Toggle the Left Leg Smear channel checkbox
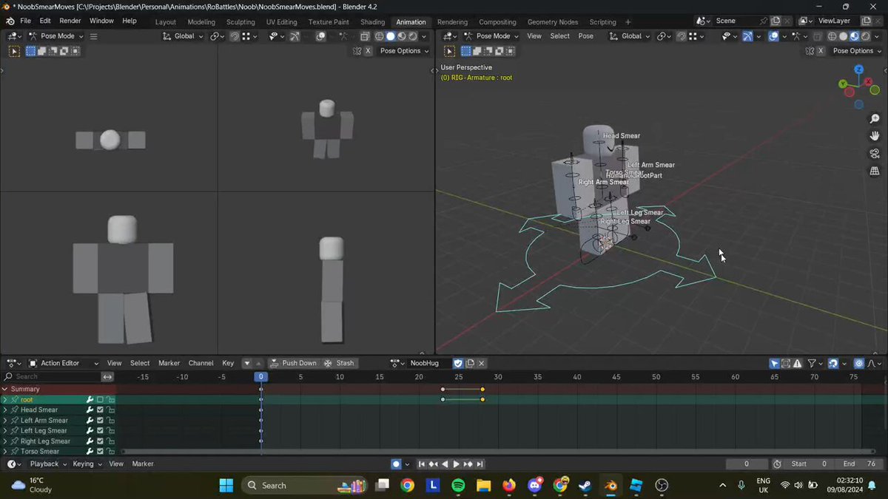 [100, 431]
